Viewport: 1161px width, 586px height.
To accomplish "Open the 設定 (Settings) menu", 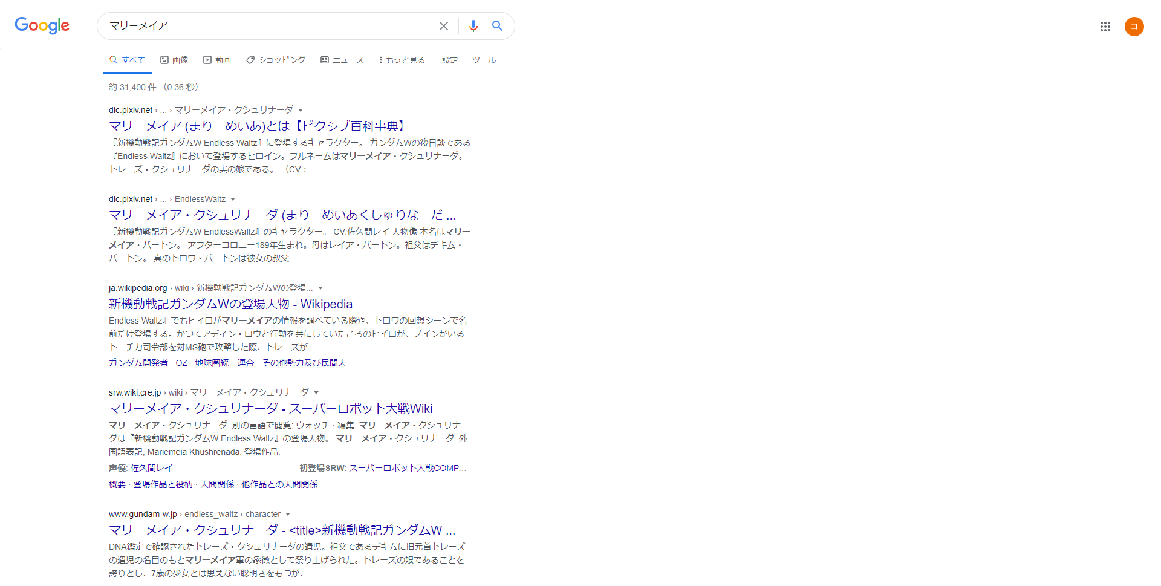I will pyautogui.click(x=449, y=60).
